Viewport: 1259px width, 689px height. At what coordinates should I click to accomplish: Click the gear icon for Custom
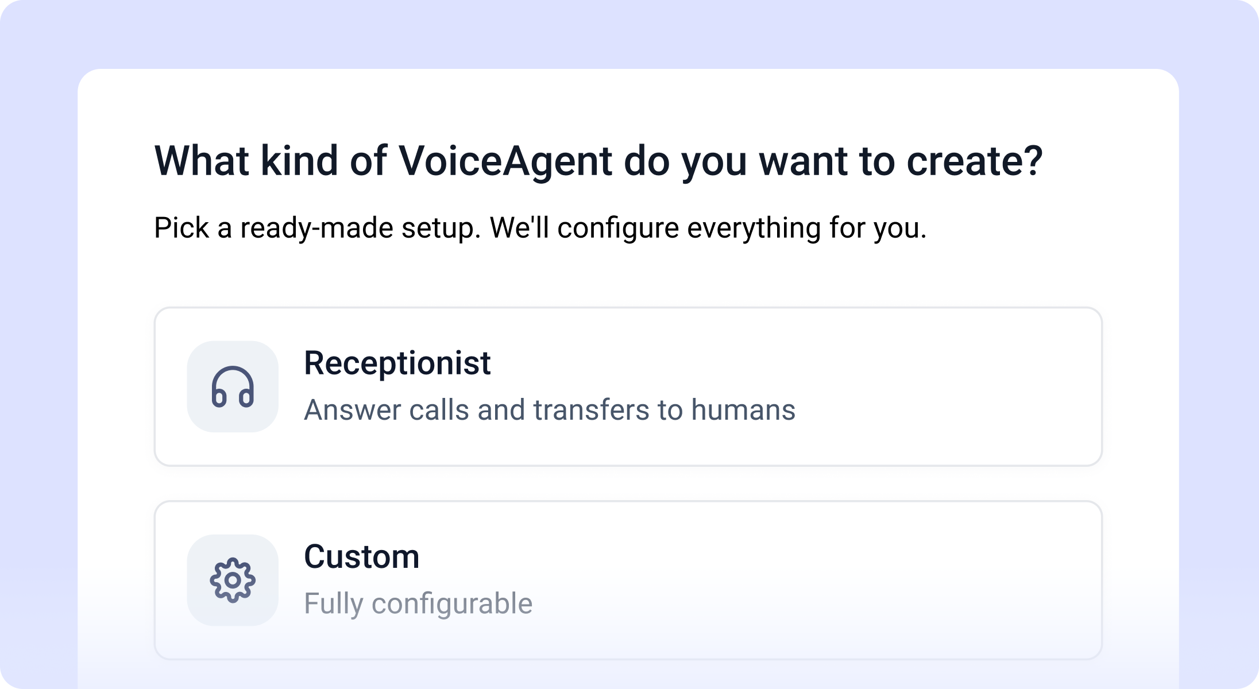coord(233,580)
